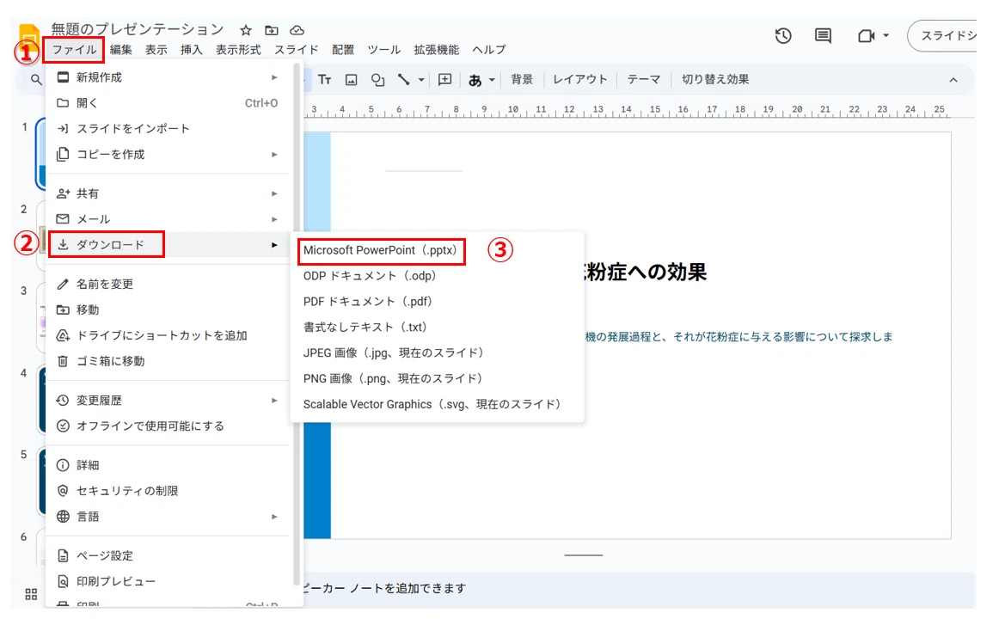This screenshot has height=625, width=1005.
Task: Choose ゴミ箱に移動
Action: (x=169, y=361)
